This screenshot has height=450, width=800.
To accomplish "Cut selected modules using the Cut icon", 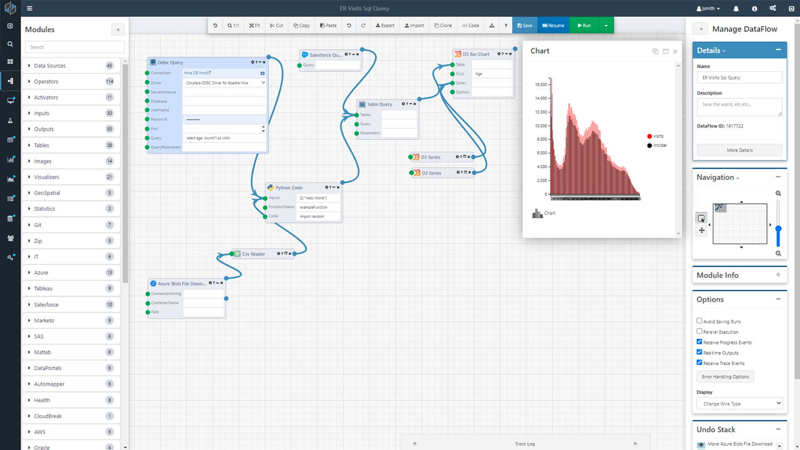I will [275, 25].
